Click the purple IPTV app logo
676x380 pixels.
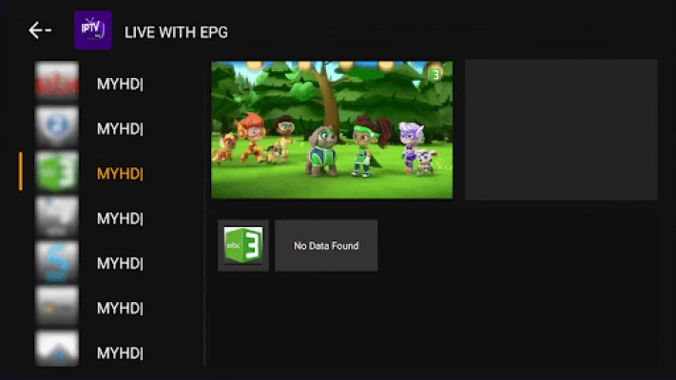[x=92, y=30]
